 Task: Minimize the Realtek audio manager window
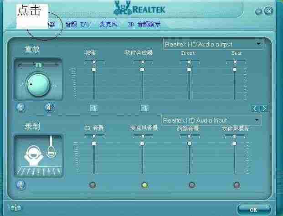pyautogui.click(x=259, y=11)
